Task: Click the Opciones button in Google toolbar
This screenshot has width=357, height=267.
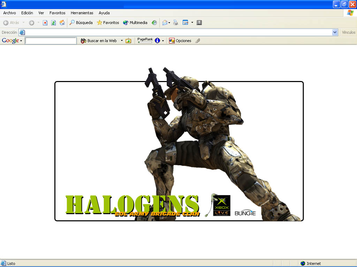Action: point(180,41)
